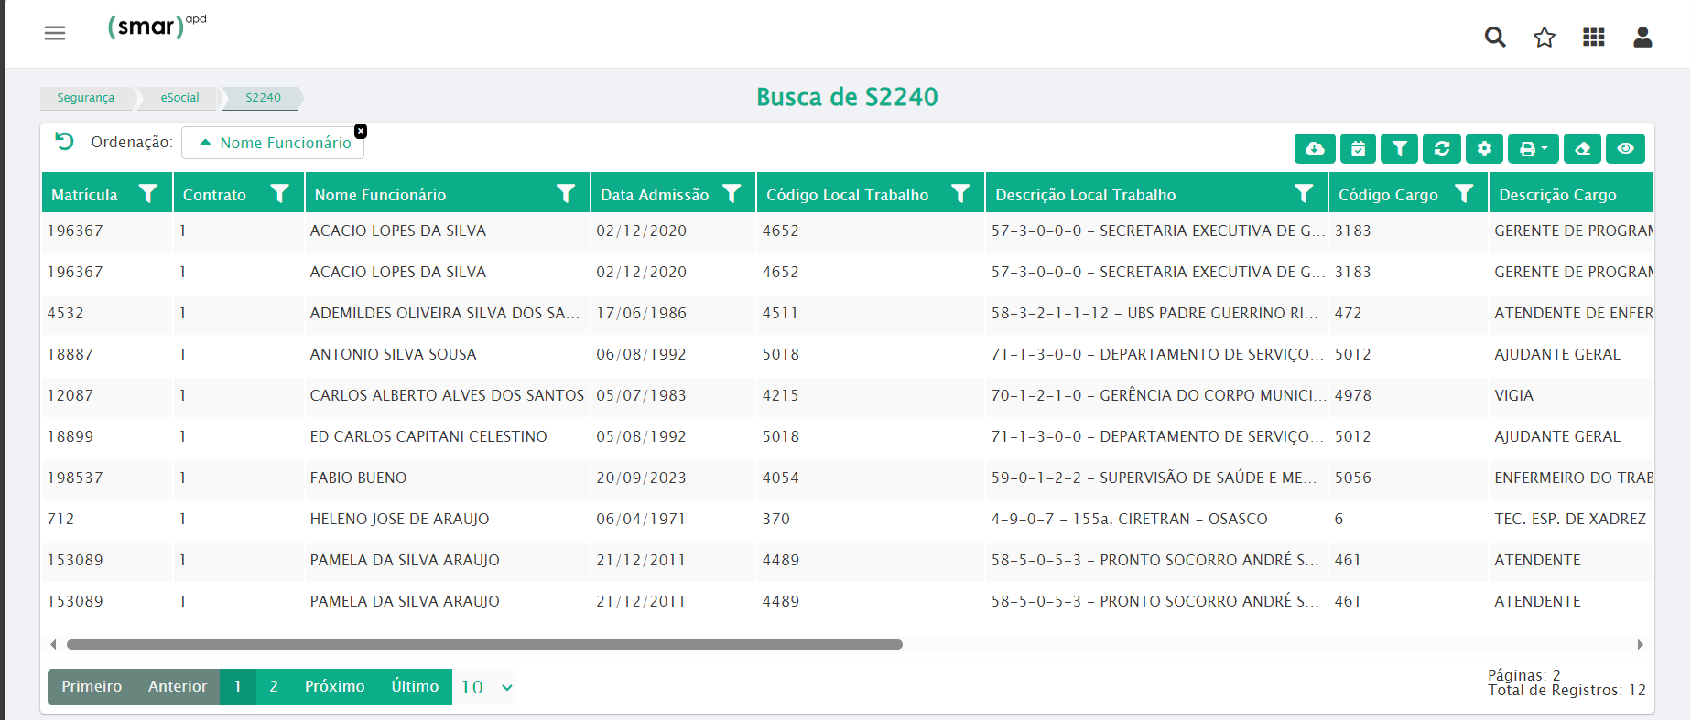Open the hamburger navigation menu

55,33
